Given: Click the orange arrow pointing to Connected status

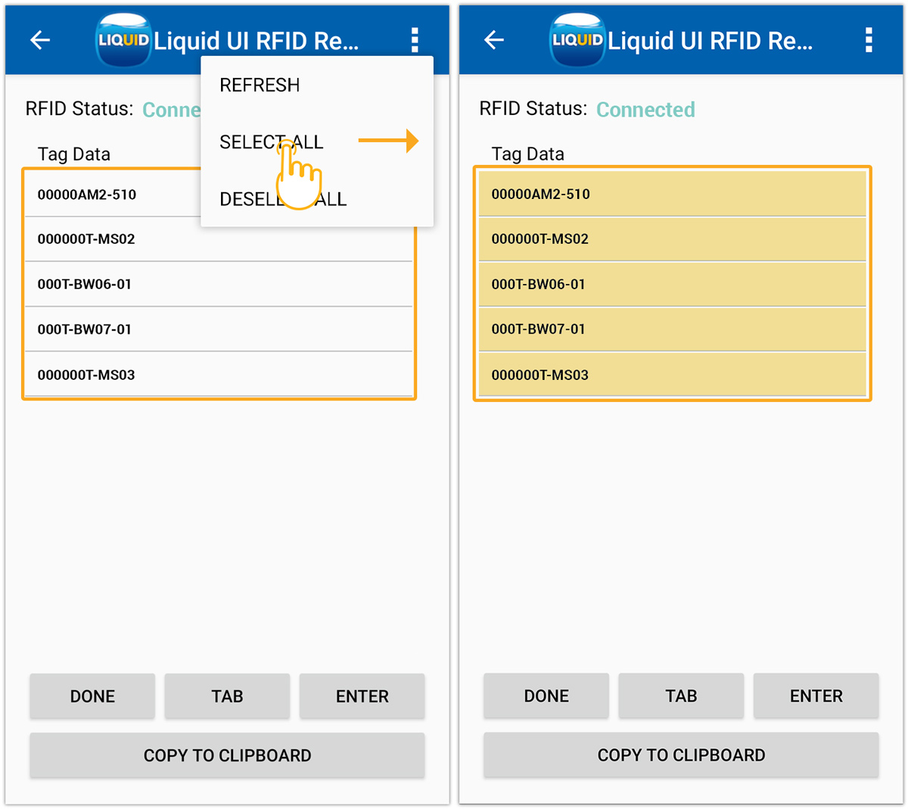Looking at the screenshot, I should (x=390, y=140).
